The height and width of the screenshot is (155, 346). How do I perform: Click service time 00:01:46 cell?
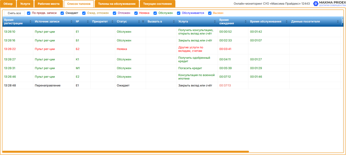click(269, 77)
